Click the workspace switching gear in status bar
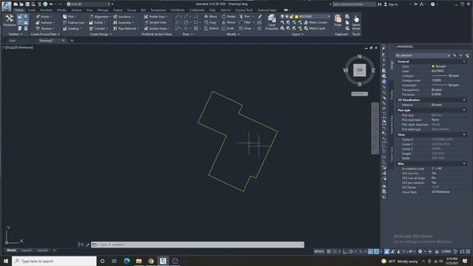Screen dimensions: 473x266 [420, 251]
